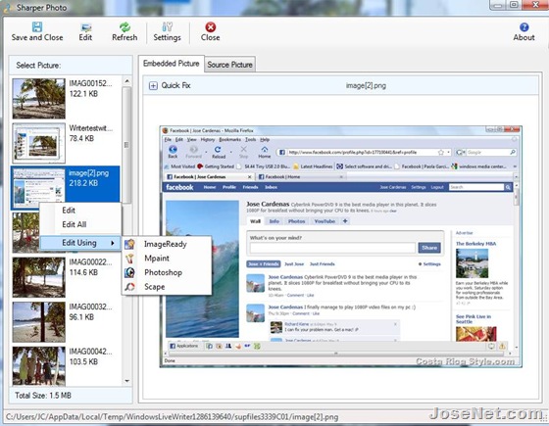Pick Mpaint in the editor submenu
Image resolution: width=549 pixels, height=426 pixels.
[157, 259]
